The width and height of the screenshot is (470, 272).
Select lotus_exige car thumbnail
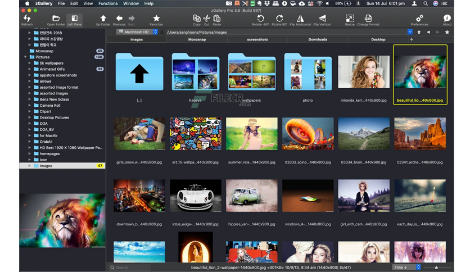(196, 196)
